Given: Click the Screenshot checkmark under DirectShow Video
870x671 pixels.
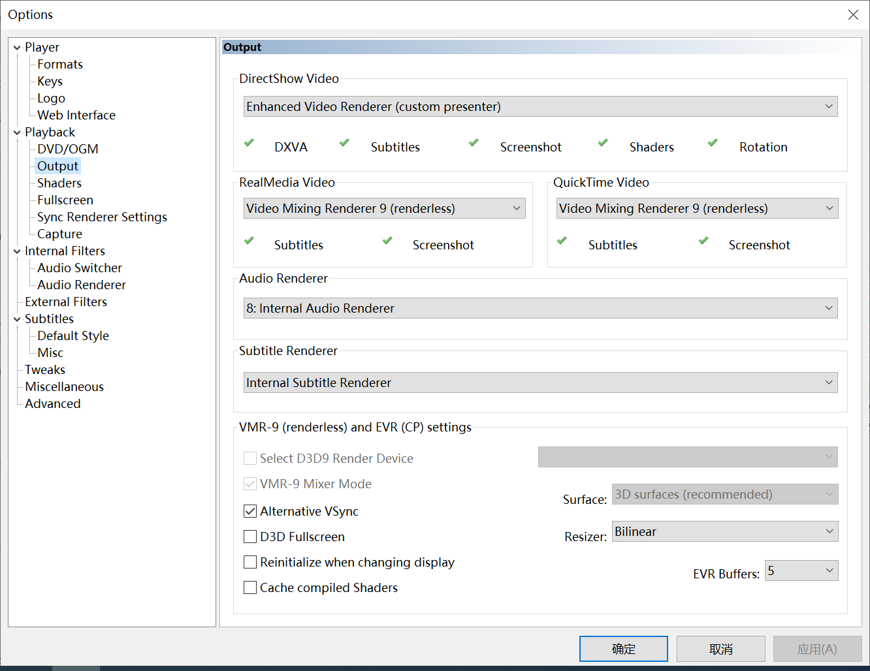Looking at the screenshot, I should 473,144.
